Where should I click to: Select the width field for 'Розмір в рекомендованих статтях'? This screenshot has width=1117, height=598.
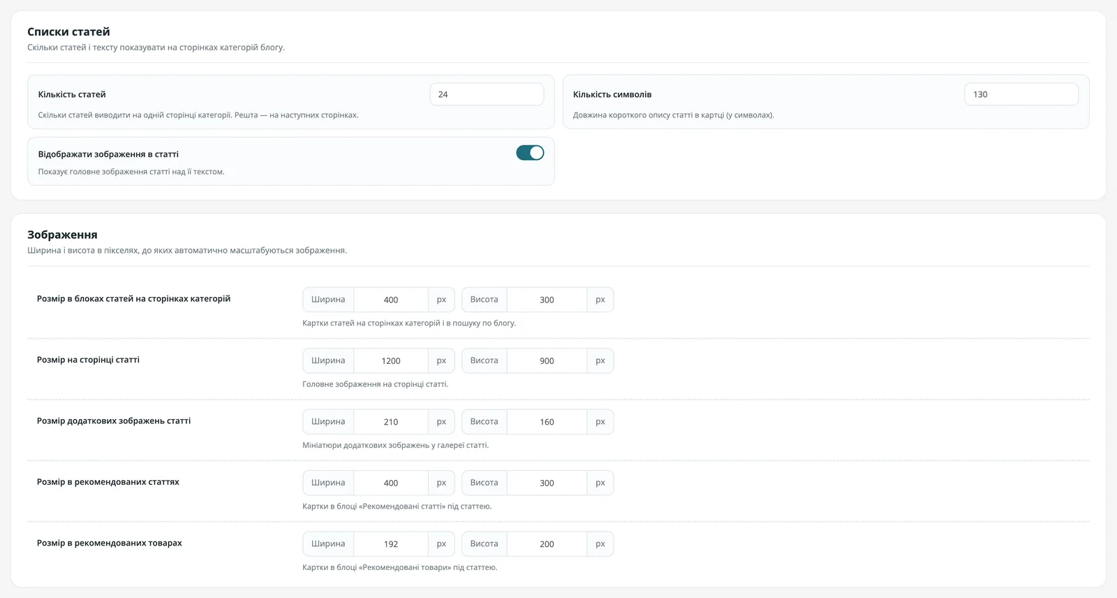(x=391, y=483)
